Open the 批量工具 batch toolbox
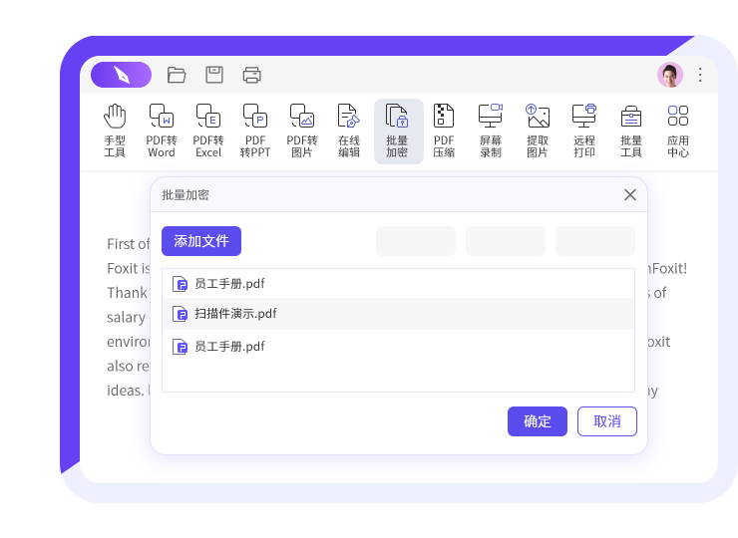This screenshot has height=538, width=738. [631, 131]
